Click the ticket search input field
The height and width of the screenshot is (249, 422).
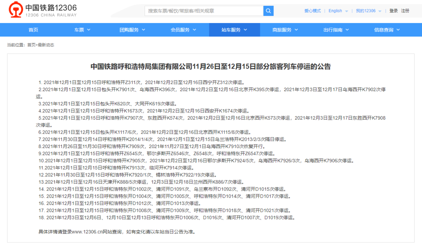click(203, 11)
